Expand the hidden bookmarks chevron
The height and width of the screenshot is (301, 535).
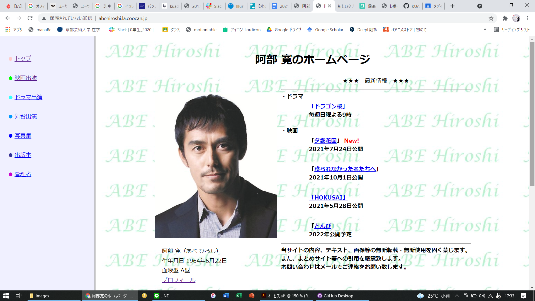point(485,30)
